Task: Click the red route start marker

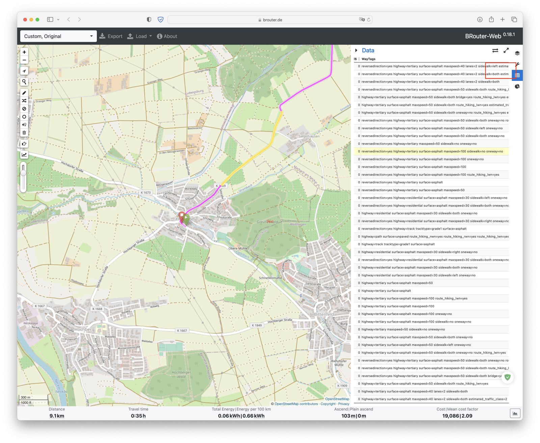Action: click(182, 216)
